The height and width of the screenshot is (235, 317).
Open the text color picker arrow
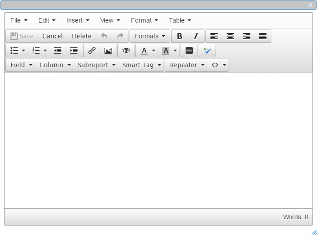pyautogui.click(x=154, y=51)
